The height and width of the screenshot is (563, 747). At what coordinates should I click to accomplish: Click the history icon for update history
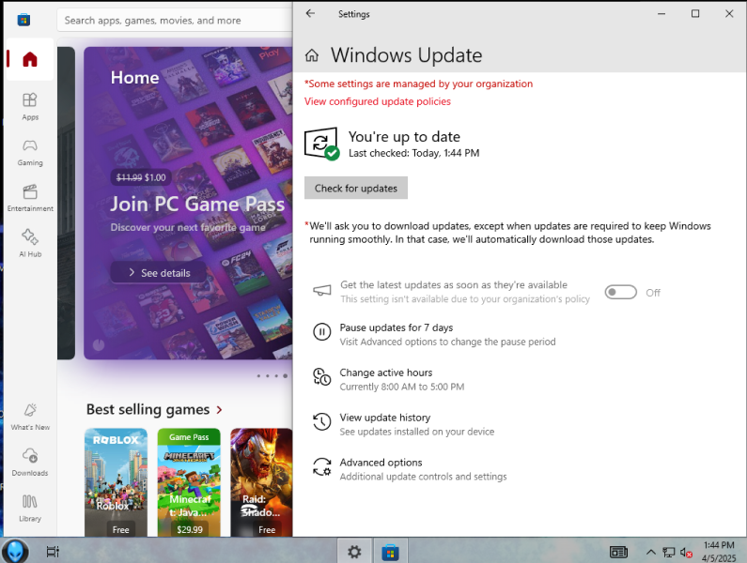321,421
